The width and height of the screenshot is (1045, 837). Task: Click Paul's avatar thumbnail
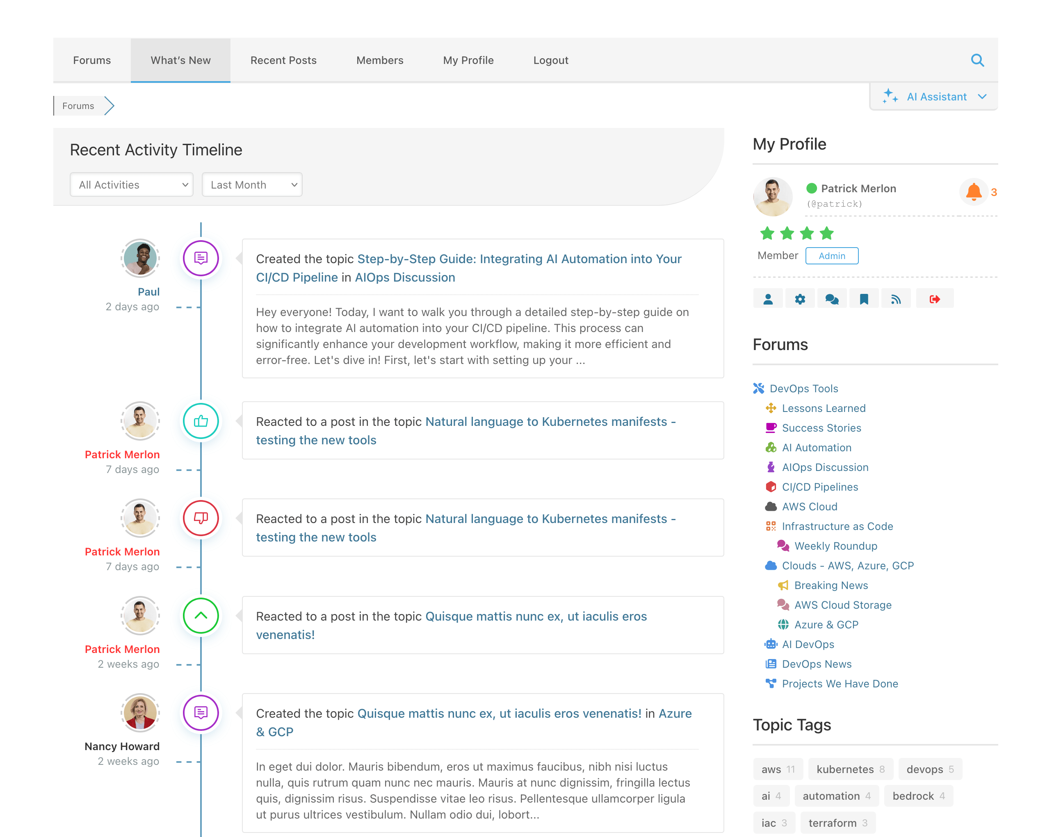click(140, 258)
